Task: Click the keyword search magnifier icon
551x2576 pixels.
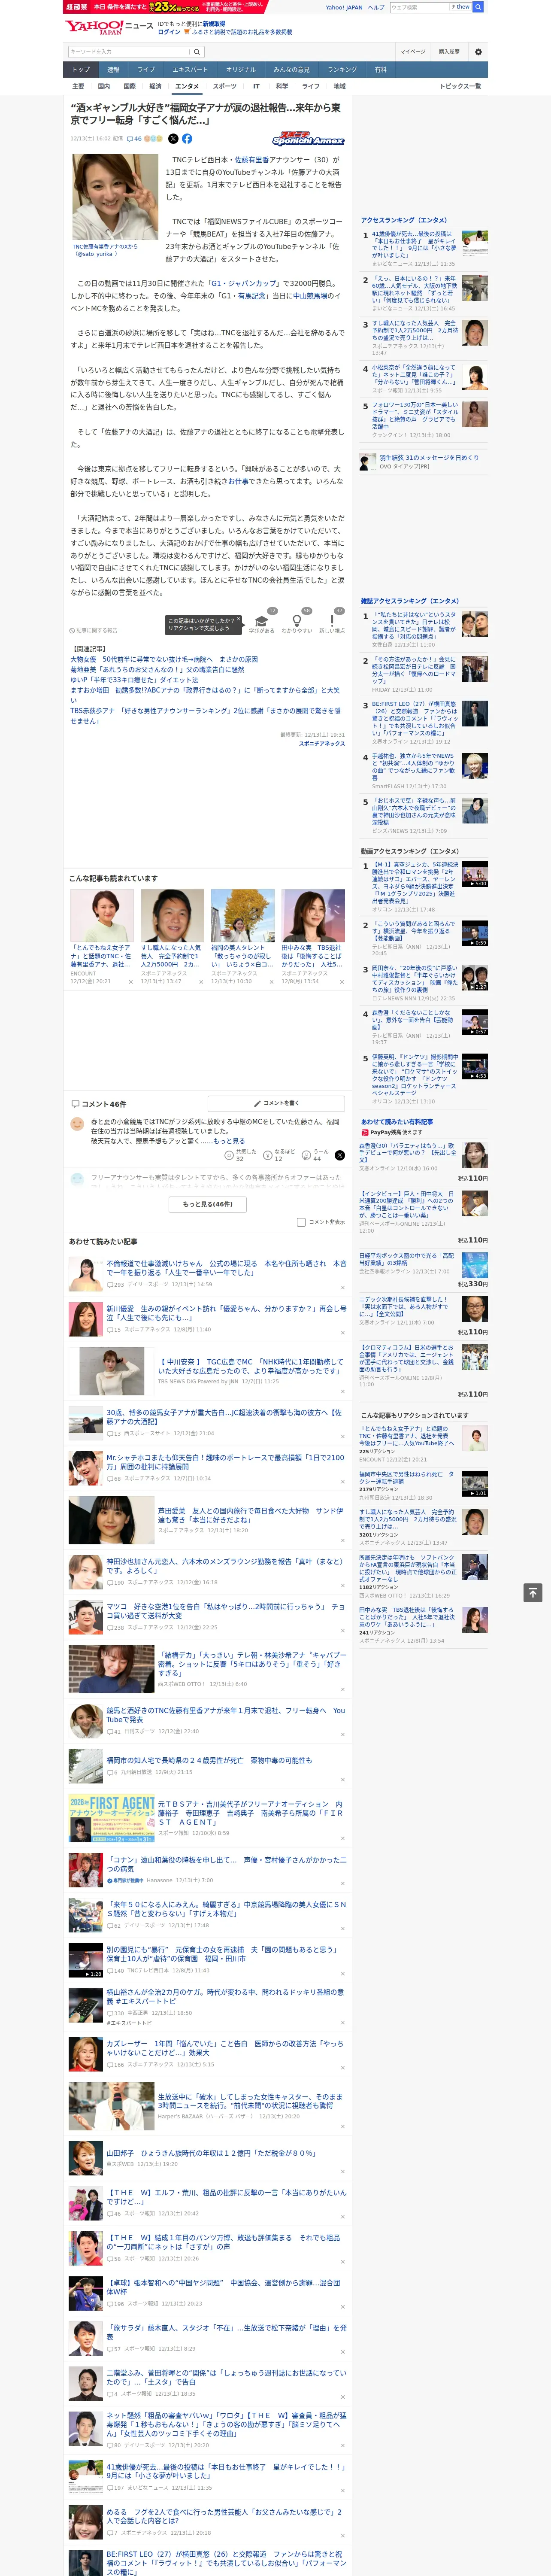Action: point(197,52)
